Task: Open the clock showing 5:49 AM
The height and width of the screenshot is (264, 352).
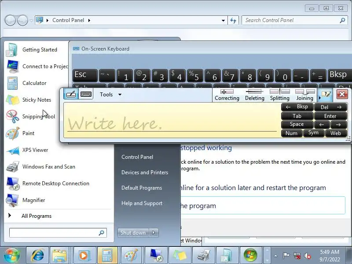Action: [x=330, y=256]
